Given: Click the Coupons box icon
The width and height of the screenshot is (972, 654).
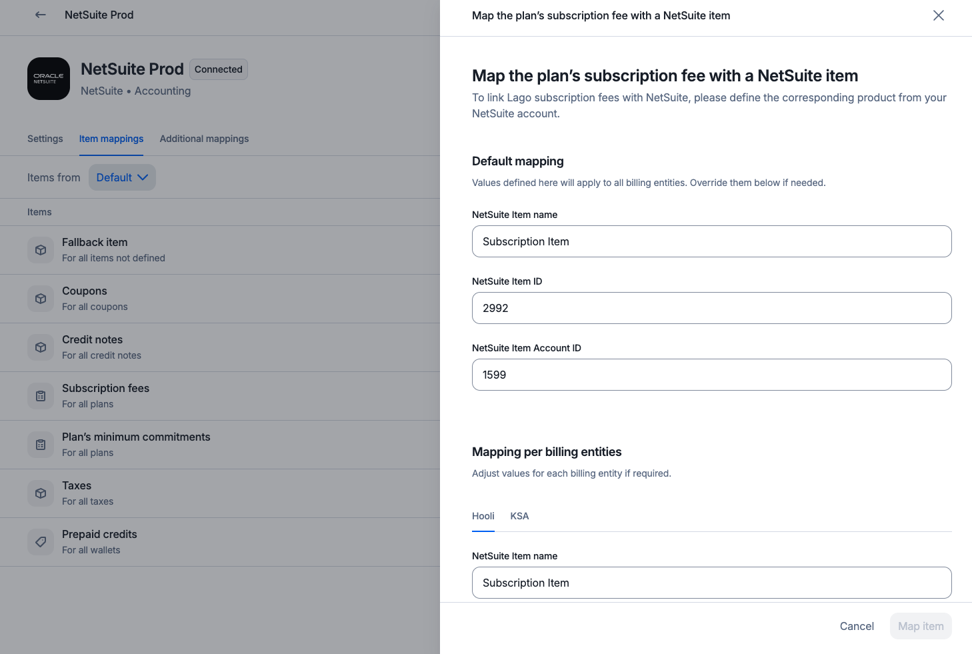Looking at the screenshot, I should 41,299.
